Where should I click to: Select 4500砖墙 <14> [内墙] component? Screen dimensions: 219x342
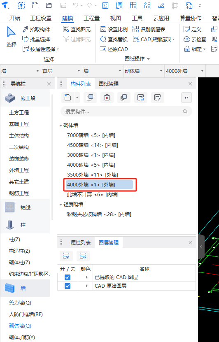(93, 145)
